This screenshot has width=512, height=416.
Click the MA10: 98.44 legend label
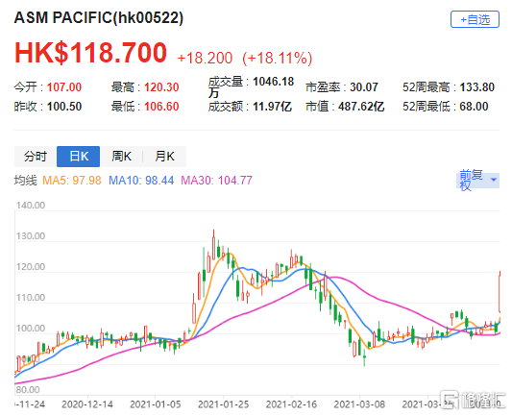tap(141, 181)
